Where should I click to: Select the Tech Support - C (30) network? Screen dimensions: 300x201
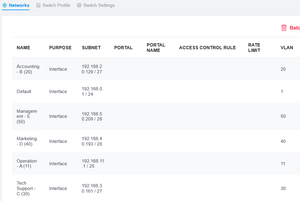[26, 188]
